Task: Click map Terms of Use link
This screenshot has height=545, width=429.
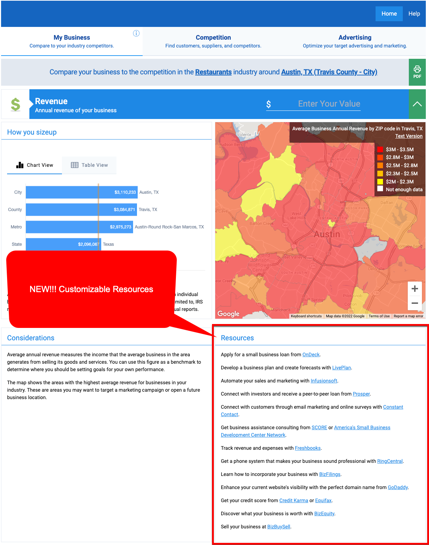Action: (379, 316)
